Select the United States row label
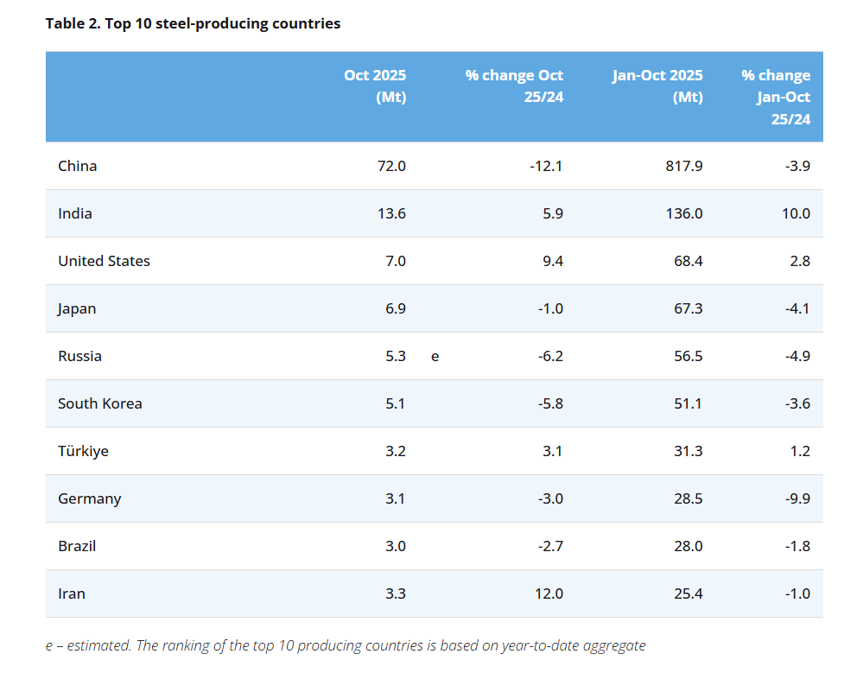The image size is (863, 692). pos(104,261)
